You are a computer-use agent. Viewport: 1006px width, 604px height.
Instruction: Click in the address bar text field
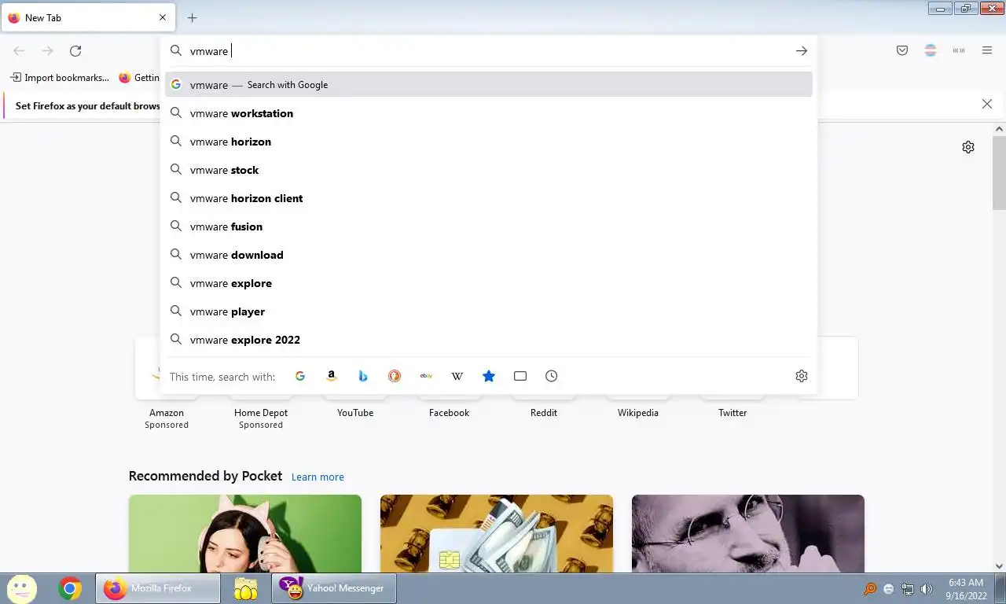pyautogui.click(x=487, y=50)
